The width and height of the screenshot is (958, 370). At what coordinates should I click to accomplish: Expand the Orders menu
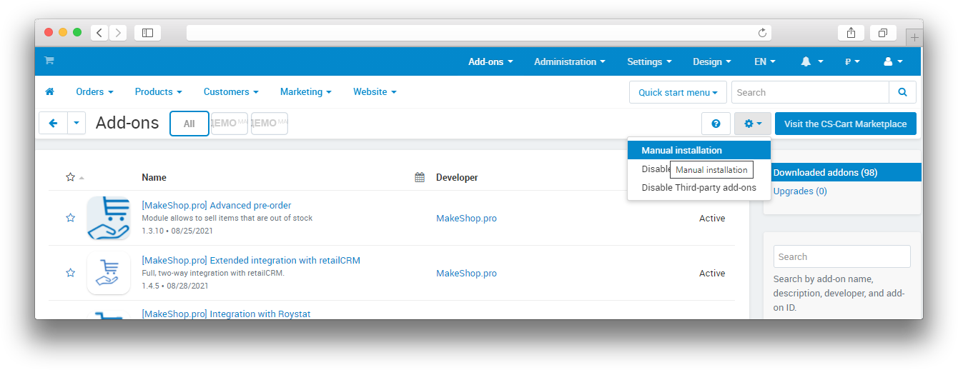(94, 92)
